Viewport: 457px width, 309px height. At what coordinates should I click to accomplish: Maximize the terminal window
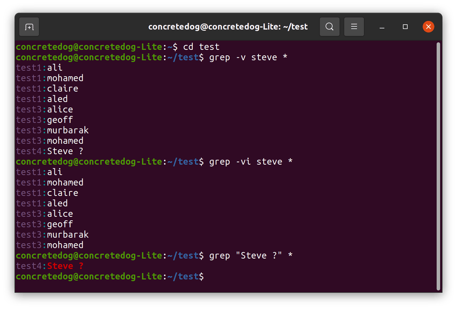[405, 27]
